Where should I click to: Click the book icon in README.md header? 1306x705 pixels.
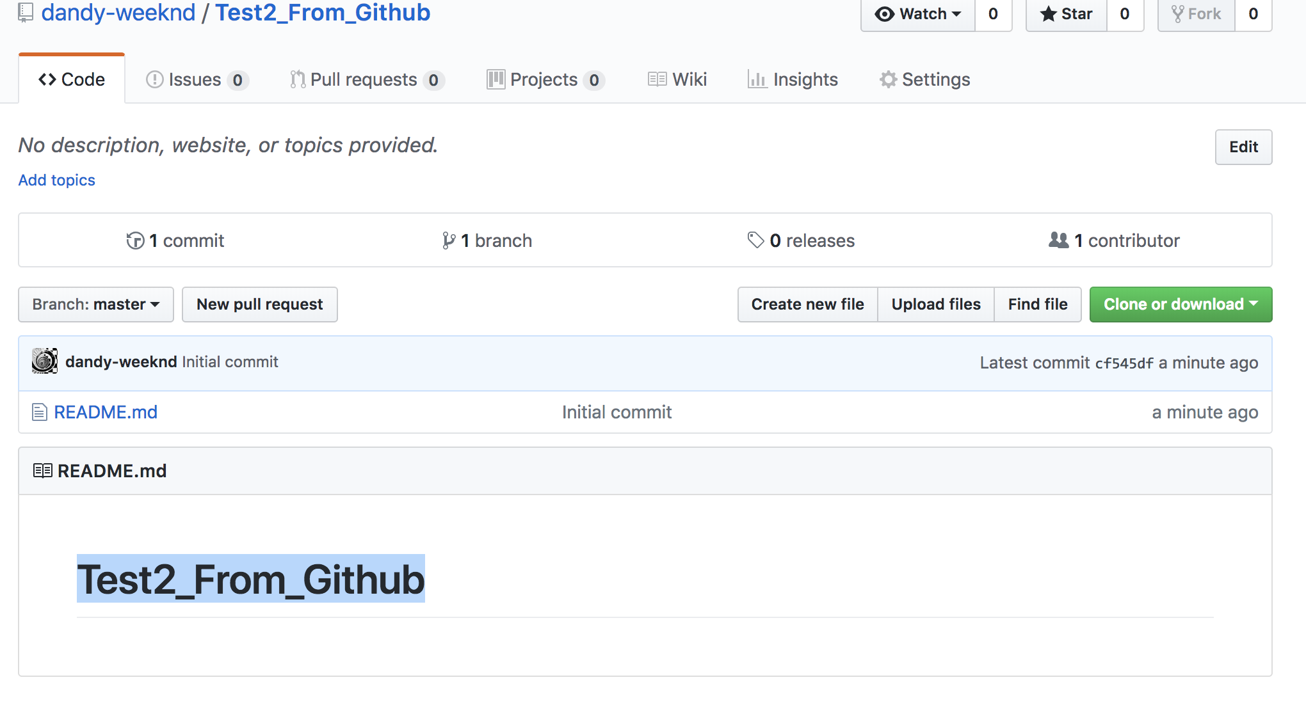coord(42,471)
